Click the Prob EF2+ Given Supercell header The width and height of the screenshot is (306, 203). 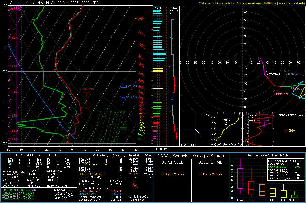284,161
